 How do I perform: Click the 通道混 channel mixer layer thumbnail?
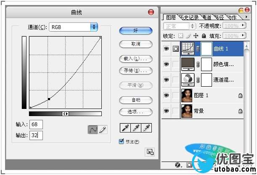[188, 80]
